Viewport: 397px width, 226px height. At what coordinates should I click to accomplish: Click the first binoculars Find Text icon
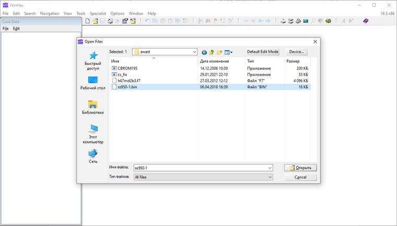[200, 21]
